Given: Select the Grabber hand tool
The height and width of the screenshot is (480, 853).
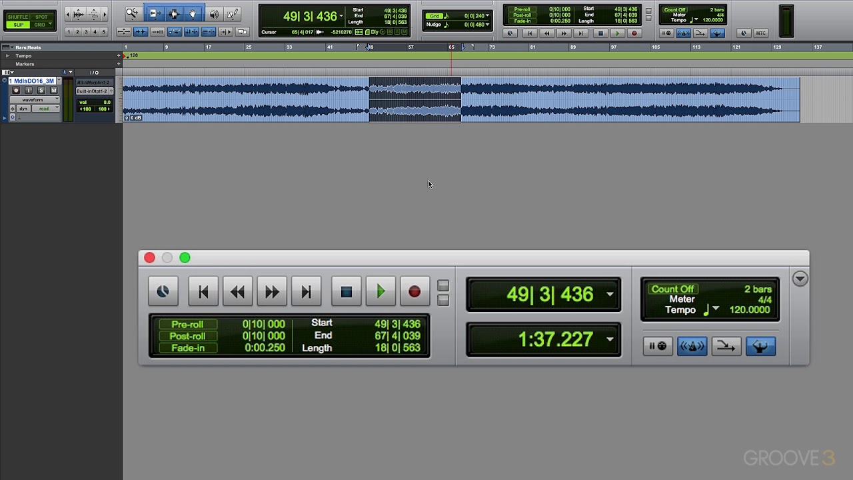Looking at the screenshot, I should tap(193, 13).
